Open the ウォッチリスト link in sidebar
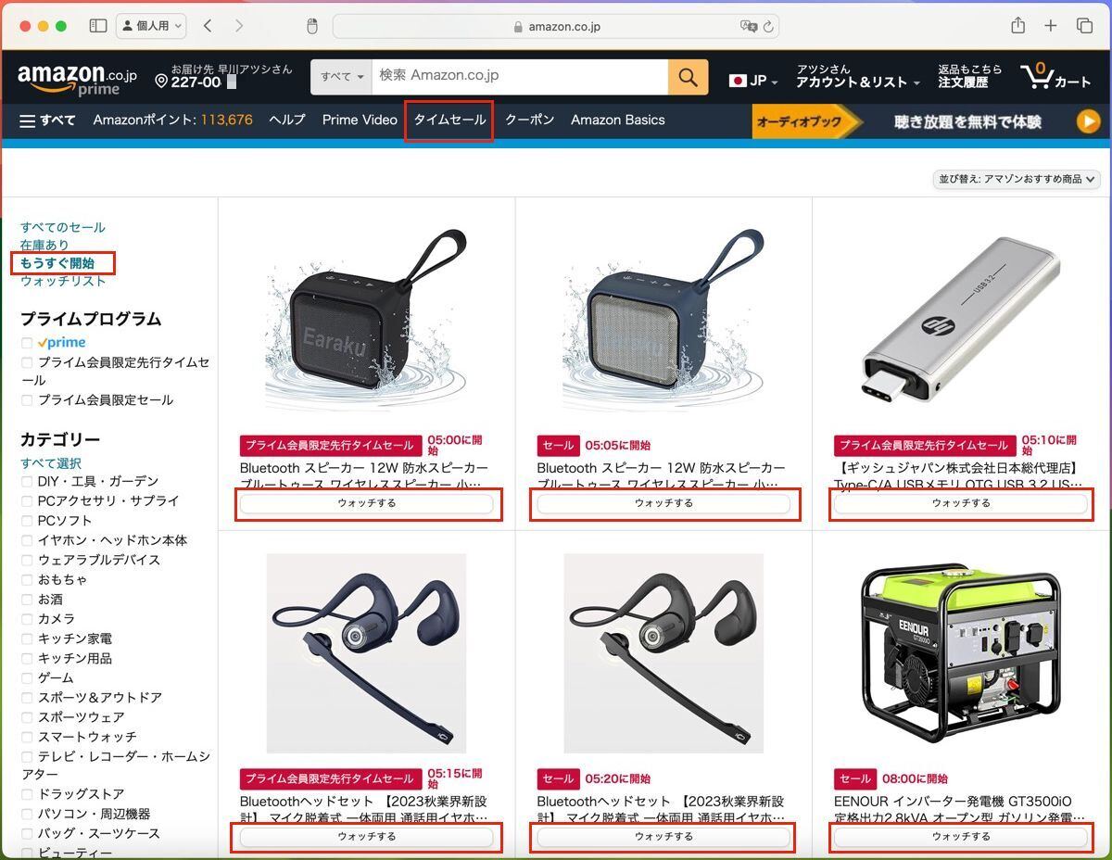The image size is (1112, 860). point(63,281)
